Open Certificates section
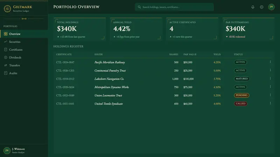Image resolution: width=280 pixels, height=157 pixels. (x=24, y=50)
